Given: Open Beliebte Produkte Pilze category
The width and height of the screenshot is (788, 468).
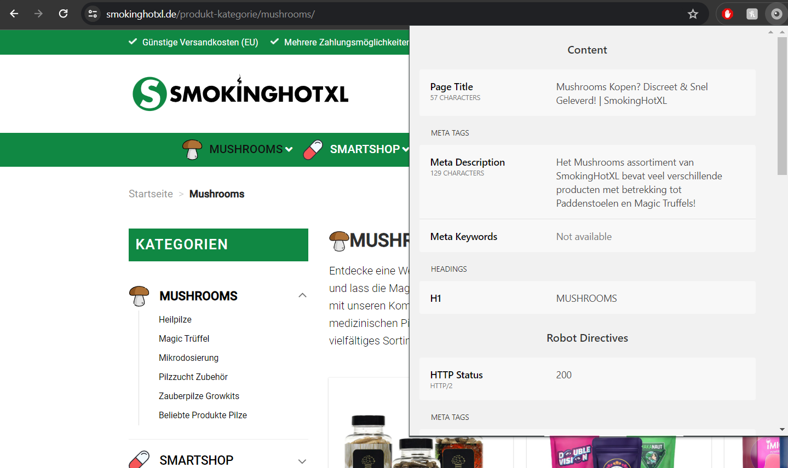Looking at the screenshot, I should click(x=203, y=415).
